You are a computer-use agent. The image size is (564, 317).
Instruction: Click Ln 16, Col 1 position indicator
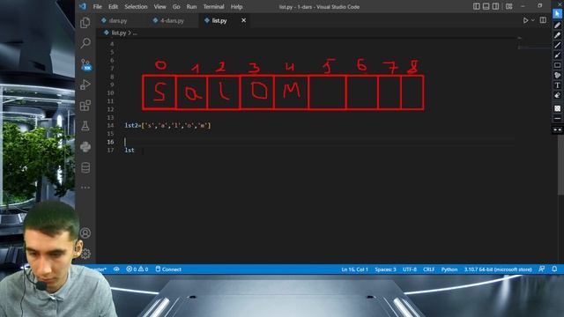point(354,269)
